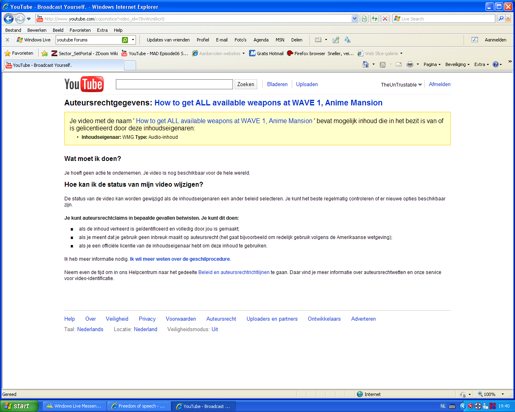
Task: Click the Live toolbar map icon with green pin
Action: pos(336,40)
